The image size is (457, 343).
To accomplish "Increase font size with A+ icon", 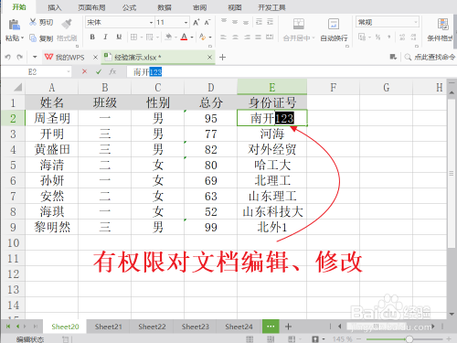I will (197, 22).
